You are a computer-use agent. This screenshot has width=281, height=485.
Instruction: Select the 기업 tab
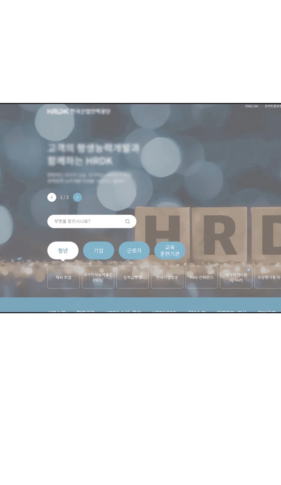[x=98, y=250]
